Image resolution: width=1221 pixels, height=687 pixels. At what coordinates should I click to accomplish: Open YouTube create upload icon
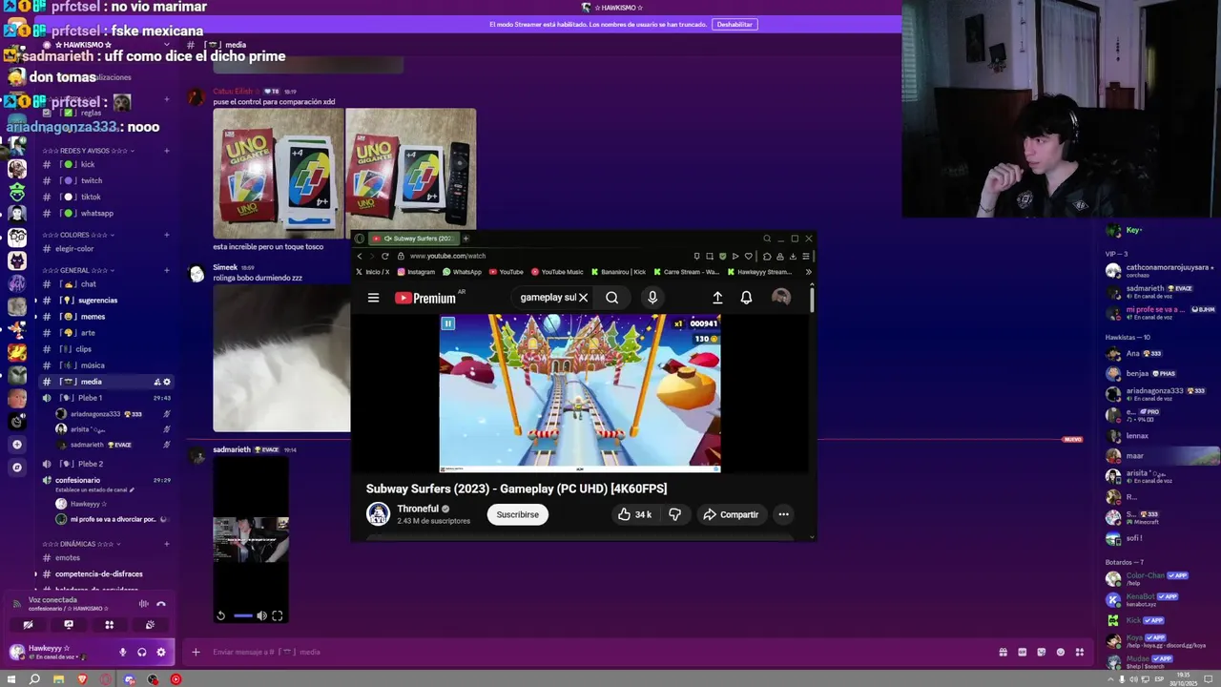(x=717, y=298)
